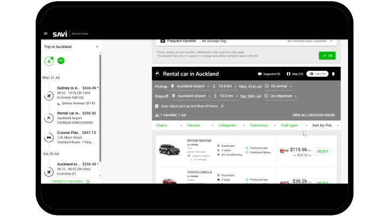Image resolution: width=389 pixels, height=216 pixels.
Task: Toggle Auto adjust pick-up and drop-off times checkbox
Action: click(x=157, y=106)
